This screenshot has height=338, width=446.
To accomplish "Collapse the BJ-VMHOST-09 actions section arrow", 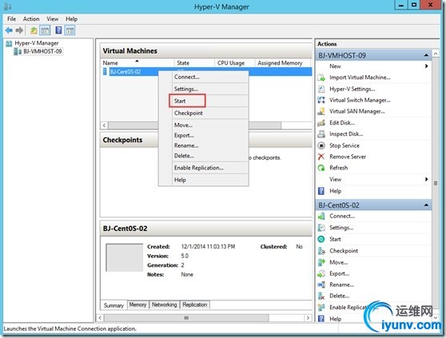I will point(426,55).
